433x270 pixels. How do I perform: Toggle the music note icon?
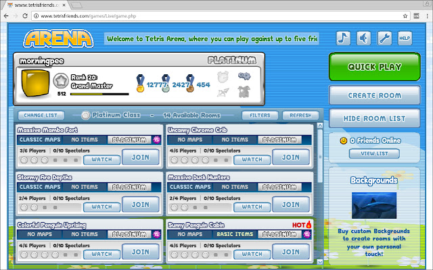click(343, 38)
